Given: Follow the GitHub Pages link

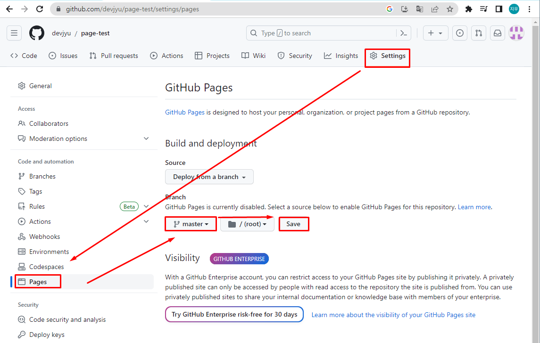Looking at the screenshot, I should 184,112.
